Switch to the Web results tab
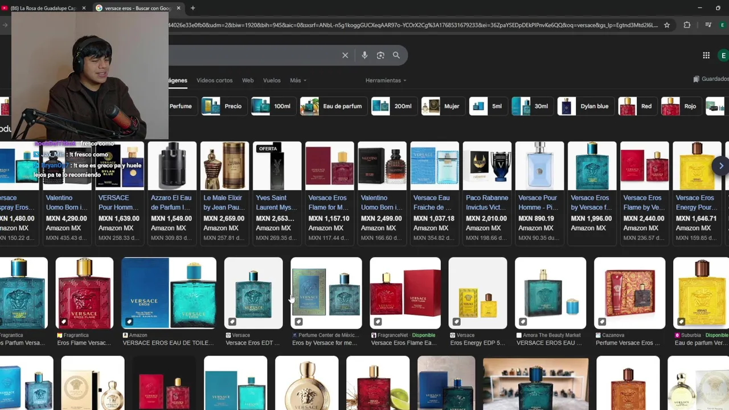 (248, 80)
